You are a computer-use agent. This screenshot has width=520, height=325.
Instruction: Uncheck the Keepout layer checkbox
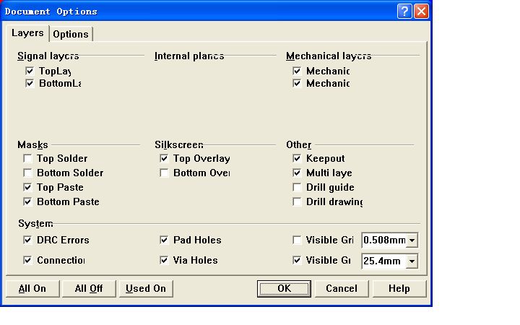(297, 159)
